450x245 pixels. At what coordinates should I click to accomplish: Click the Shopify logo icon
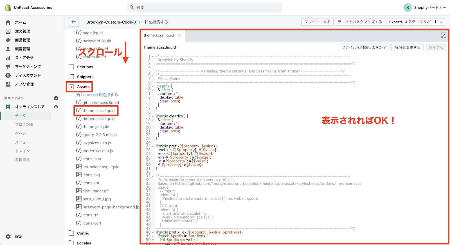[x=8, y=8]
